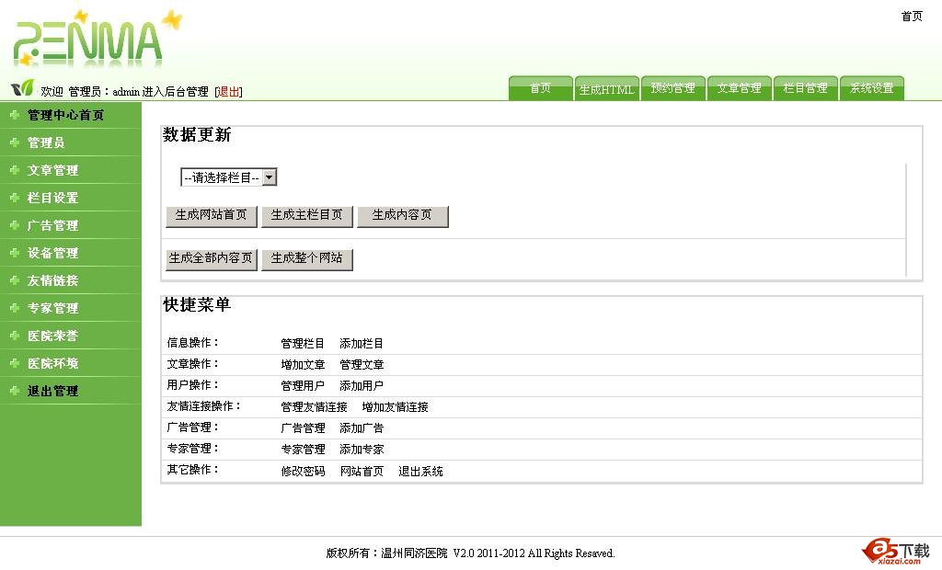Switch to the 首页 green tab

tap(540, 88)
